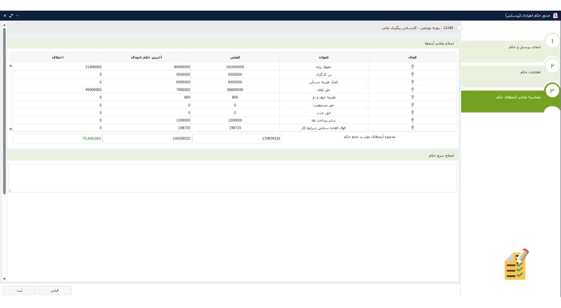Click the اصلاح شرح حکم section header
Image resolution: width=561 pixels, height=308 pixels.
pos(233,156)
